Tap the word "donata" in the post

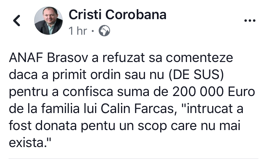tap(56, 125)
